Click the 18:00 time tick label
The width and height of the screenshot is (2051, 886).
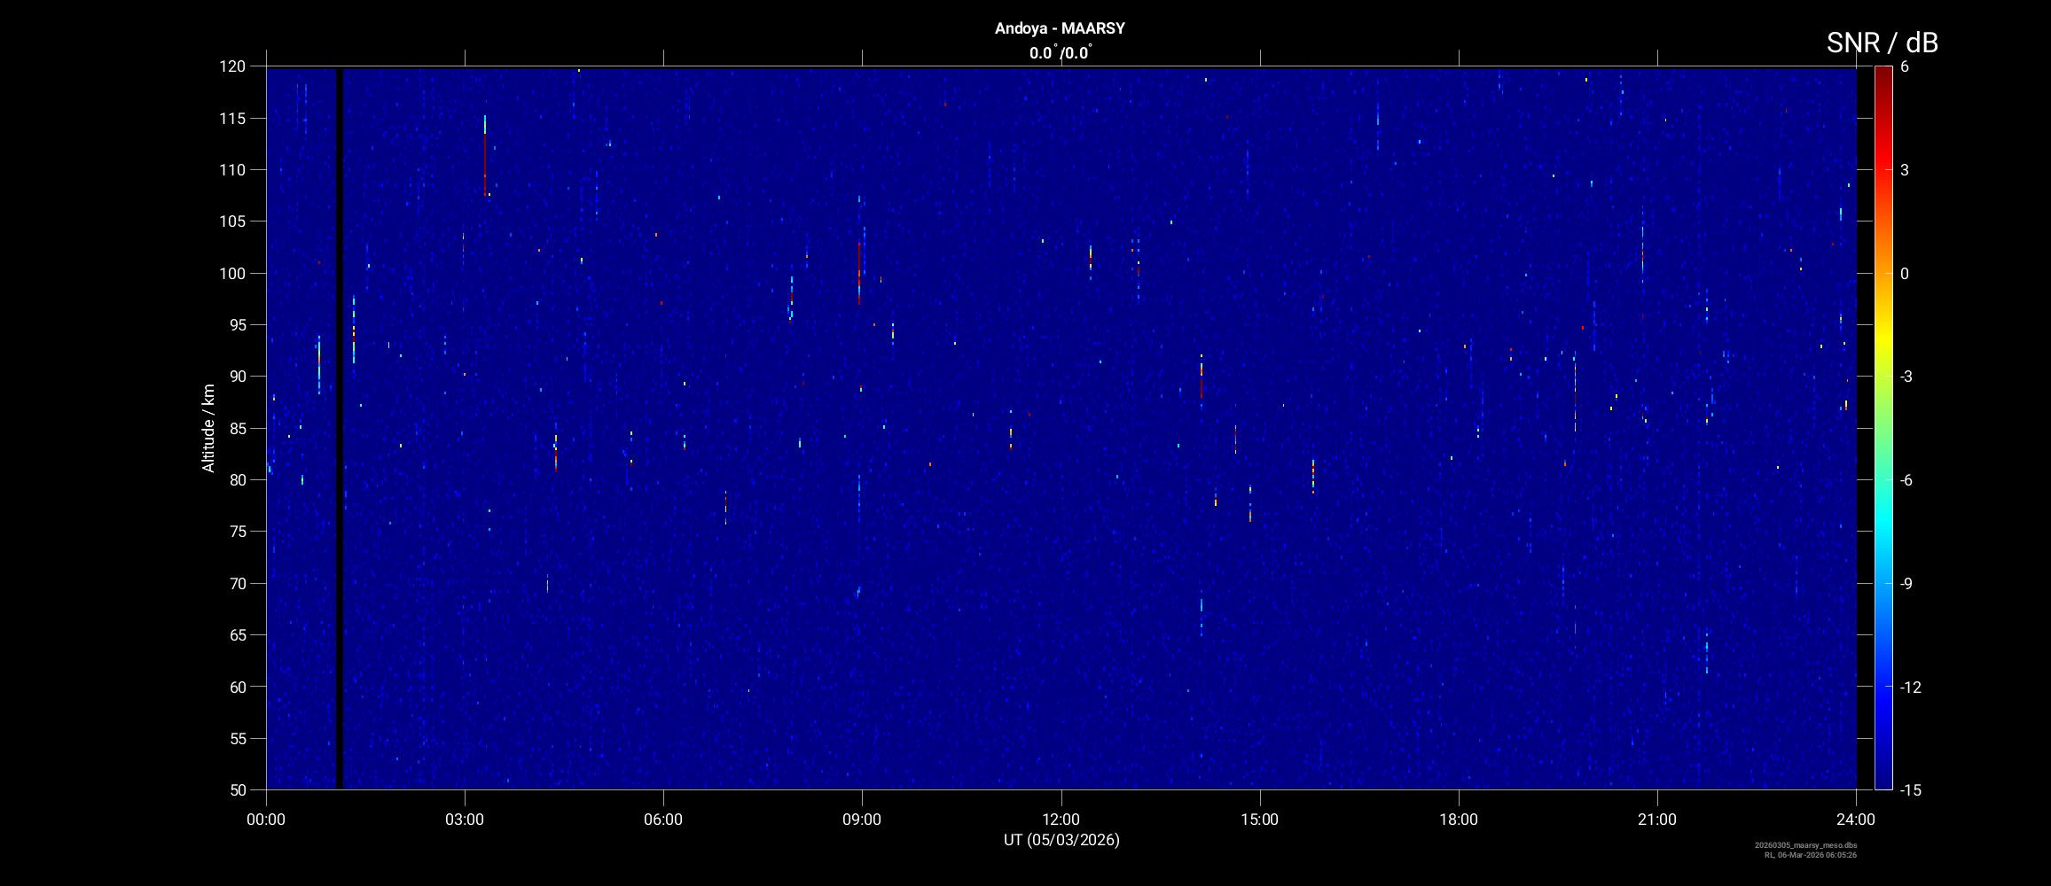point(1458,820)
